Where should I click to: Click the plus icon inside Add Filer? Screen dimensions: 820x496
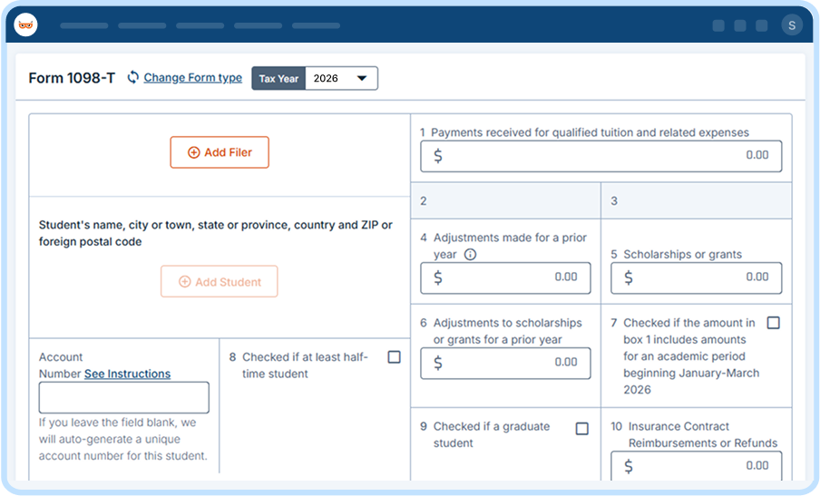[193, 152]
